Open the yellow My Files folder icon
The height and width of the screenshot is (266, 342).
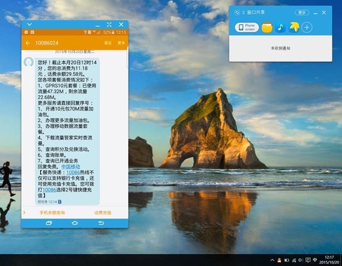pyautogui.click(x=267, y=27)
